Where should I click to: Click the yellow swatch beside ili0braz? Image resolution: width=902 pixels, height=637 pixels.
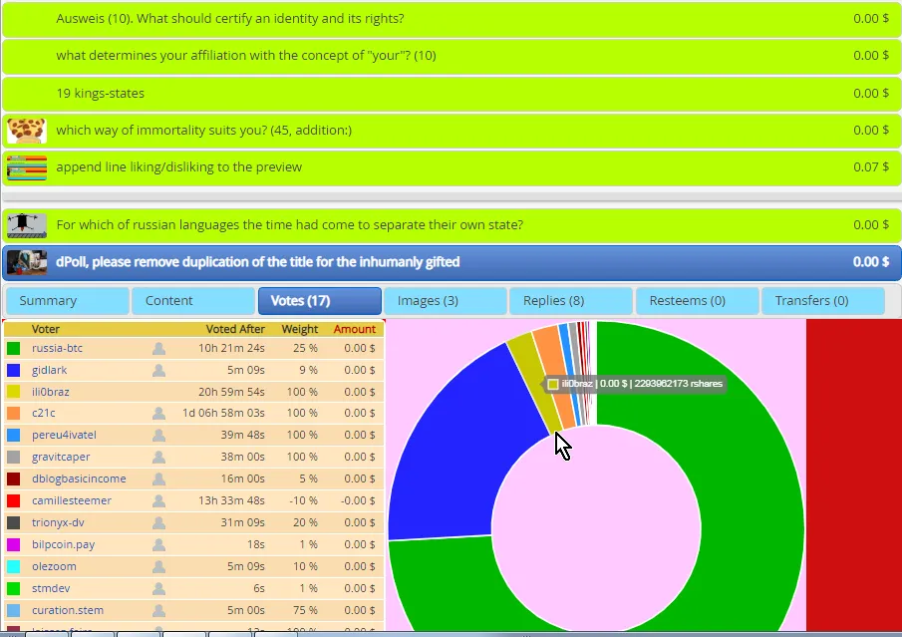click(x=13, y=392)
